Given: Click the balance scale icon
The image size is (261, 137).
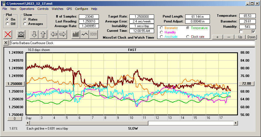Looking at the screenshot, I should pyautogui.click(x=21, y=34).
